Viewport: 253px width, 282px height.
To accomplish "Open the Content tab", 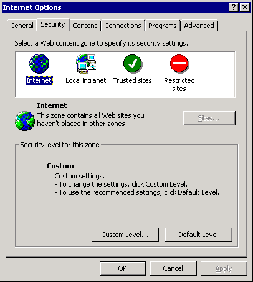I will coord(85,26).
